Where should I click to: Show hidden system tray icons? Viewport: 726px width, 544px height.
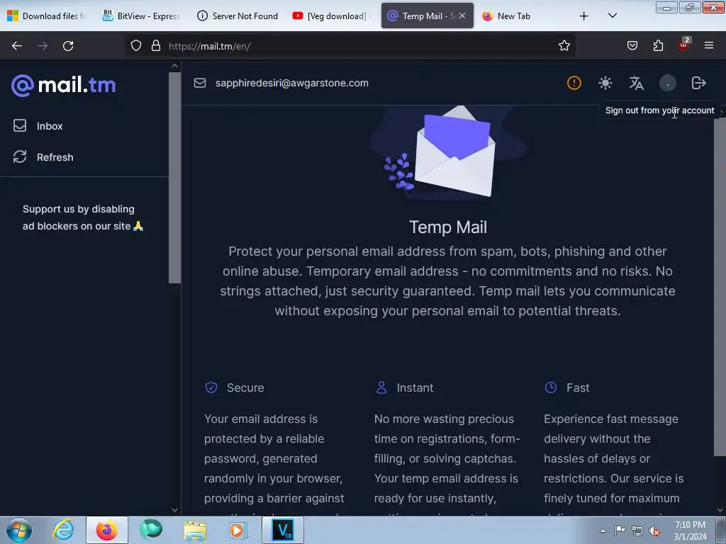(603, 531)
